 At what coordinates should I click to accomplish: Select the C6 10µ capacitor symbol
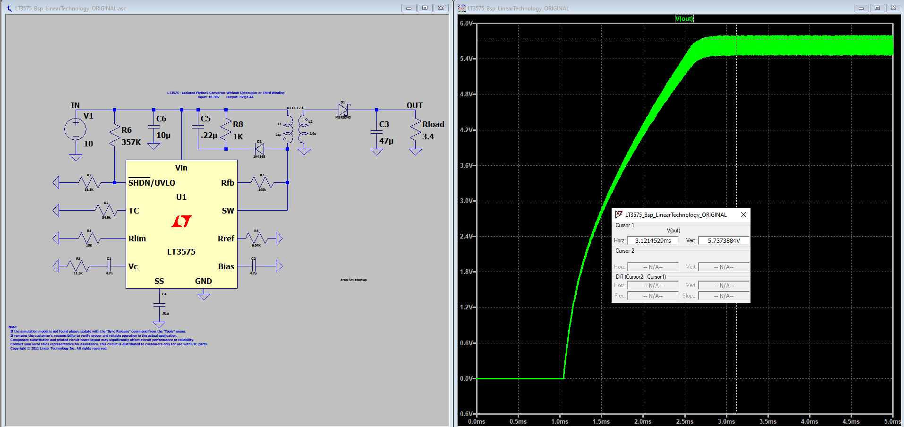[154, 127]
